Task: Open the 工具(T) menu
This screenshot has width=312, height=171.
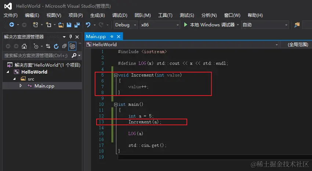Action: (165, 15)
